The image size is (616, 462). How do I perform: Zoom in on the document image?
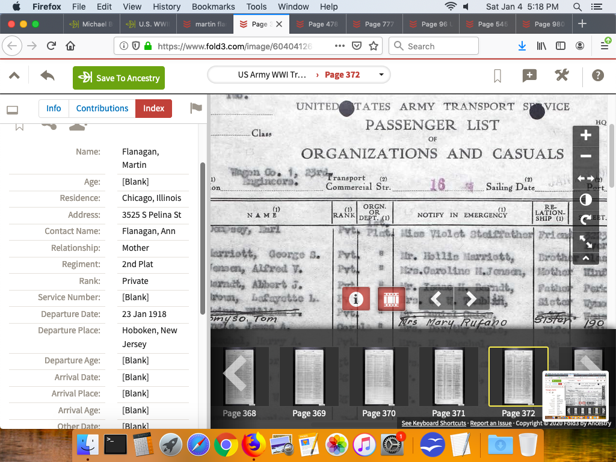point(585,135)
